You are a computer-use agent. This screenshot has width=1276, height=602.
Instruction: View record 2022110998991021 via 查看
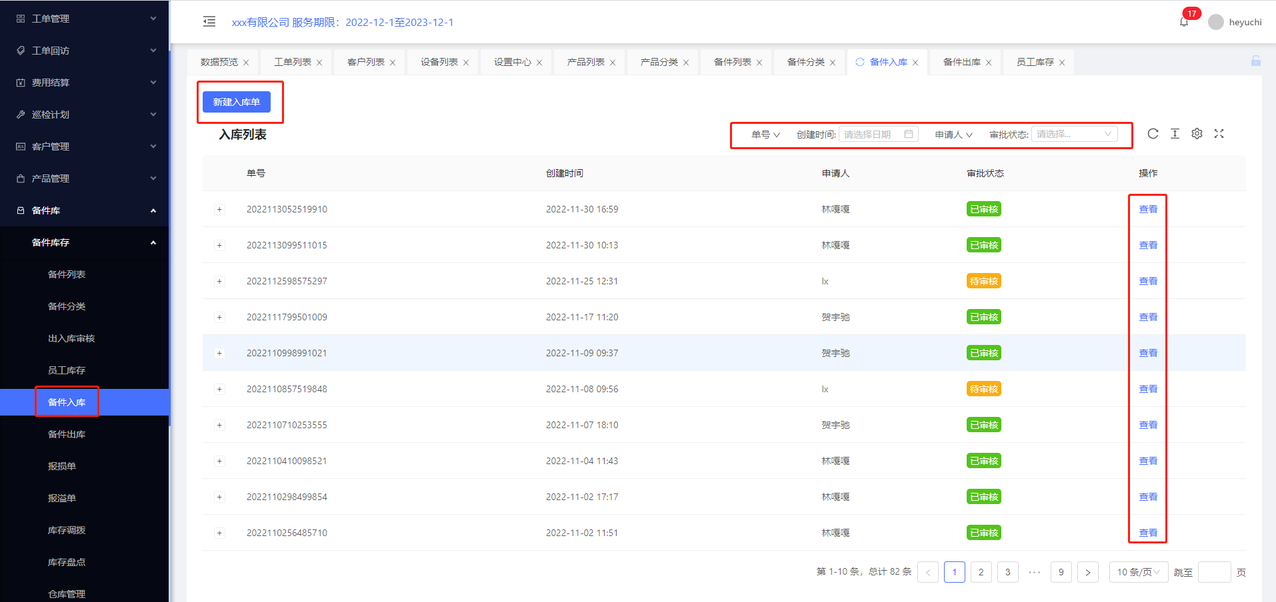[x=1148, y=353]
